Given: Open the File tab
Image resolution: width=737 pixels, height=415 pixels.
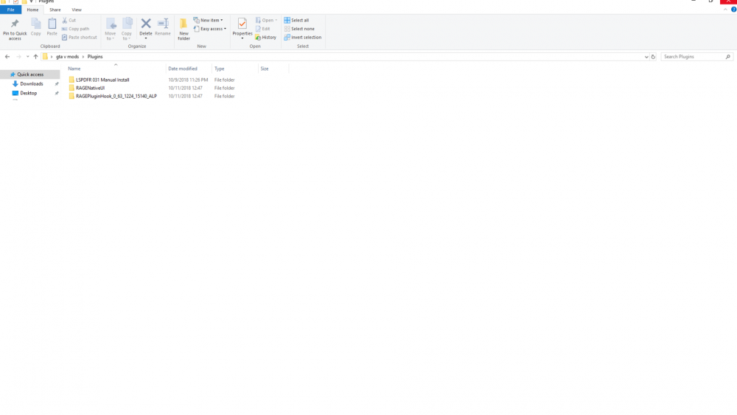Looking at the screenshot, I should (x=10, y=10).
